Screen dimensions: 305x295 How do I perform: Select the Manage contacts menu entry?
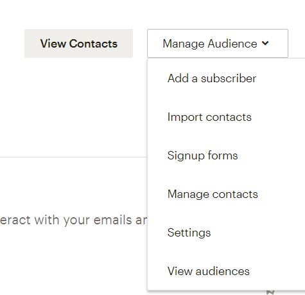pos(213,194)
